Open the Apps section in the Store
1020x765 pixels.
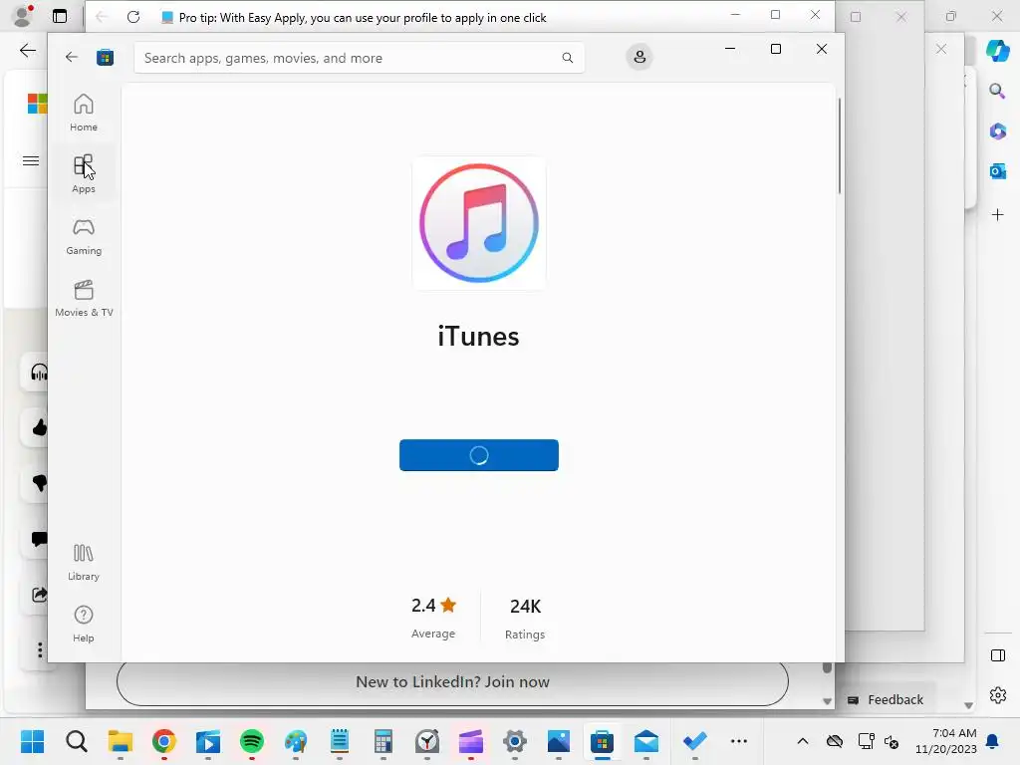84,173
